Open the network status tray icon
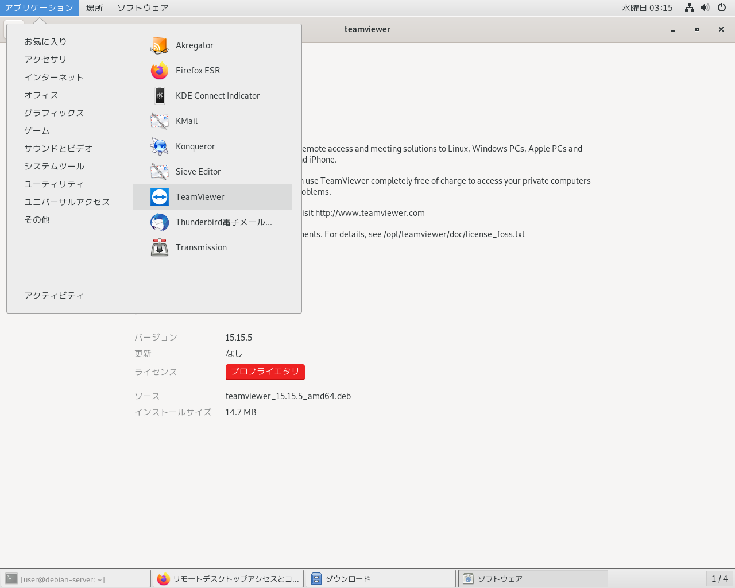 689,8
